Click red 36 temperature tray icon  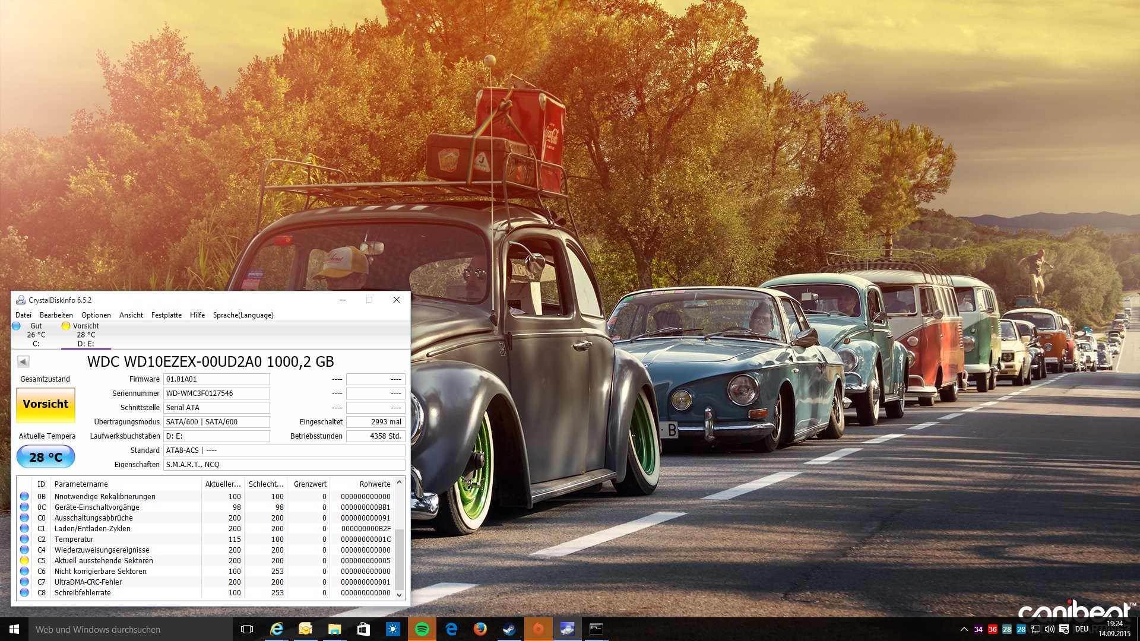[x=992, y=629]
